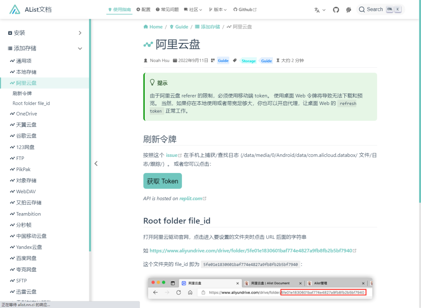Image resolution: width=421 pixels, height=308 pixels.
Task: Expand the 安装 sidebar section
Action: coord(44,33)
